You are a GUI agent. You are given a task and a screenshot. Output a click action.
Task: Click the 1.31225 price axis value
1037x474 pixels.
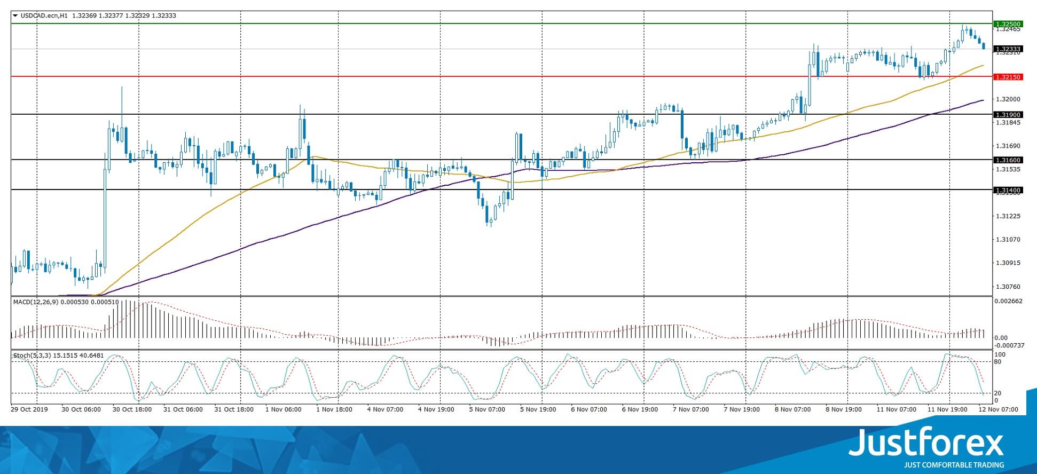pyautogui.click(x=1008, y=216)
